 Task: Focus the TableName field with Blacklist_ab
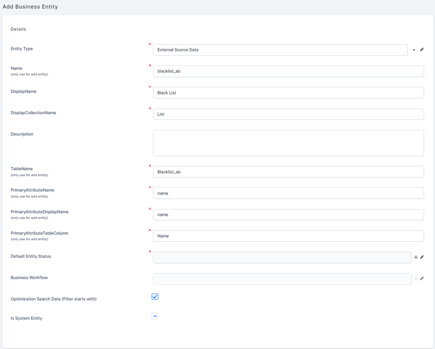288,172
